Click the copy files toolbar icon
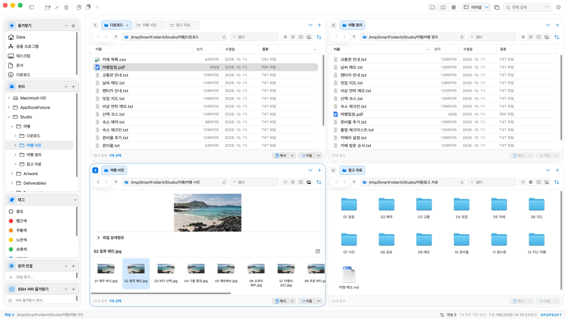 point(79,7)
